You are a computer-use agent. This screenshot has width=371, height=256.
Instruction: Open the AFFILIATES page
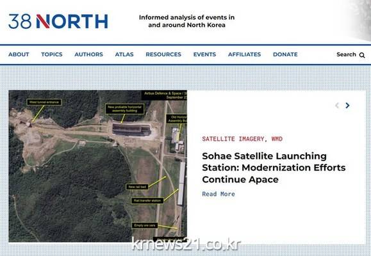coord(244,54)
